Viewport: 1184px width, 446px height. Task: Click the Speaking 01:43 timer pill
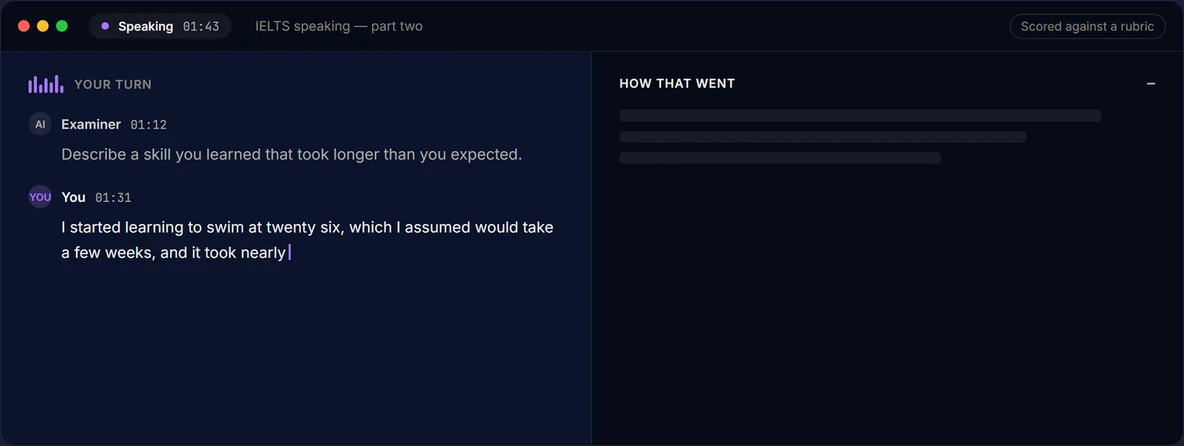coord(160,26)
